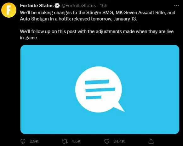Click the 24.4K likes count
The image size is (183, 146).
[x=119, y=142]
